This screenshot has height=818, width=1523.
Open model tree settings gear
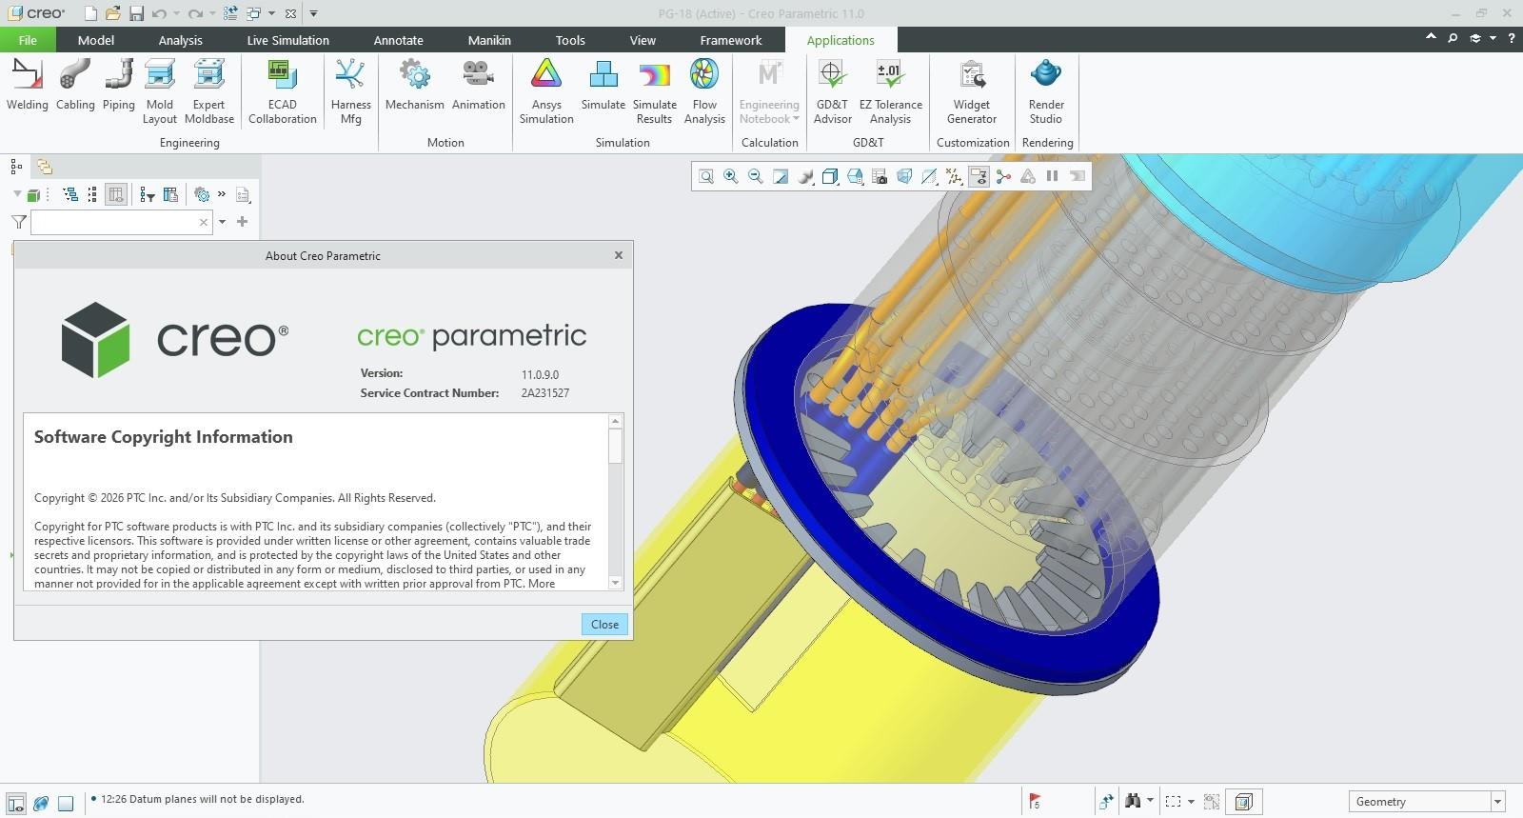[x=202, y=194]
